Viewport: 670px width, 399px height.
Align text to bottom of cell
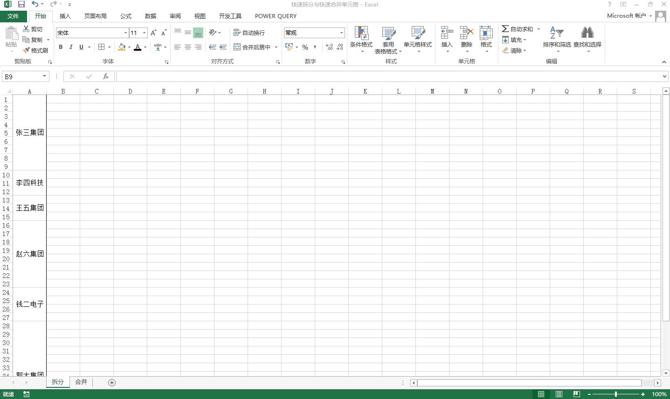(198, 33)
